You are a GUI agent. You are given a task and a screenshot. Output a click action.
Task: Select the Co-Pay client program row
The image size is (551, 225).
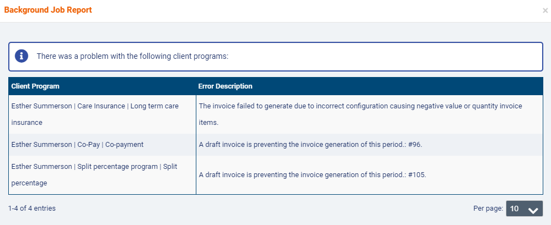[77, 145]
